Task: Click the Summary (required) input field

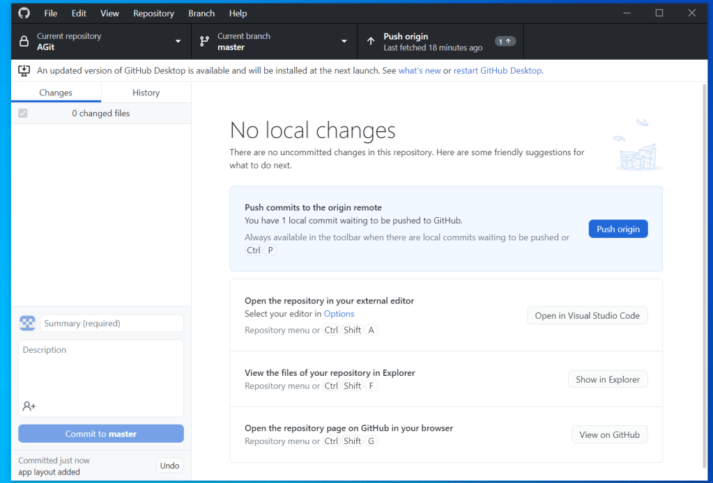Action: pos(112,323)
